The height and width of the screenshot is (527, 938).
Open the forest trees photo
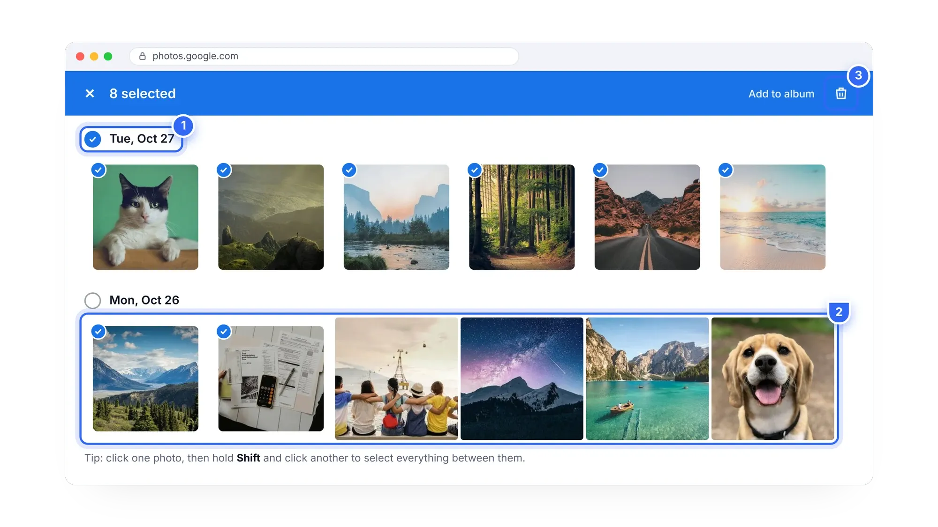click(x=522, y=217)
